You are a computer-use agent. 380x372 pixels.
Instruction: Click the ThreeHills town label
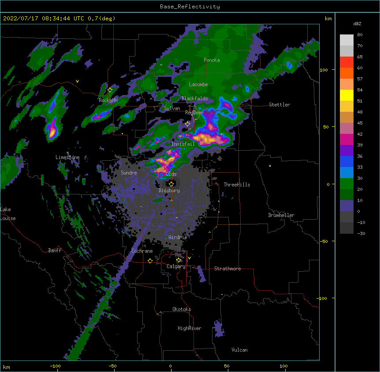[x=237, y=185]
